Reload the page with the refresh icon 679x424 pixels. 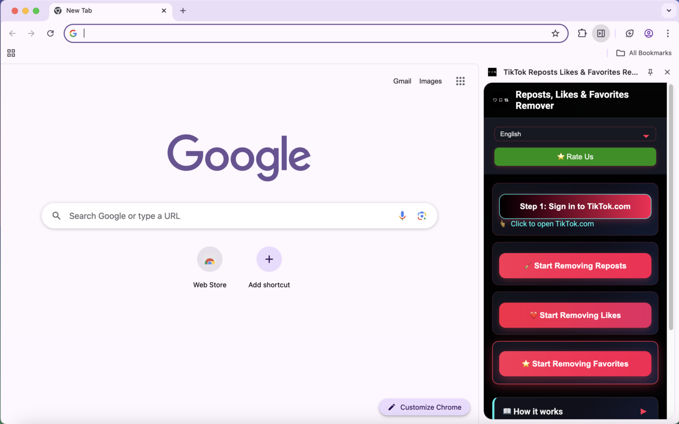[50, 33]
